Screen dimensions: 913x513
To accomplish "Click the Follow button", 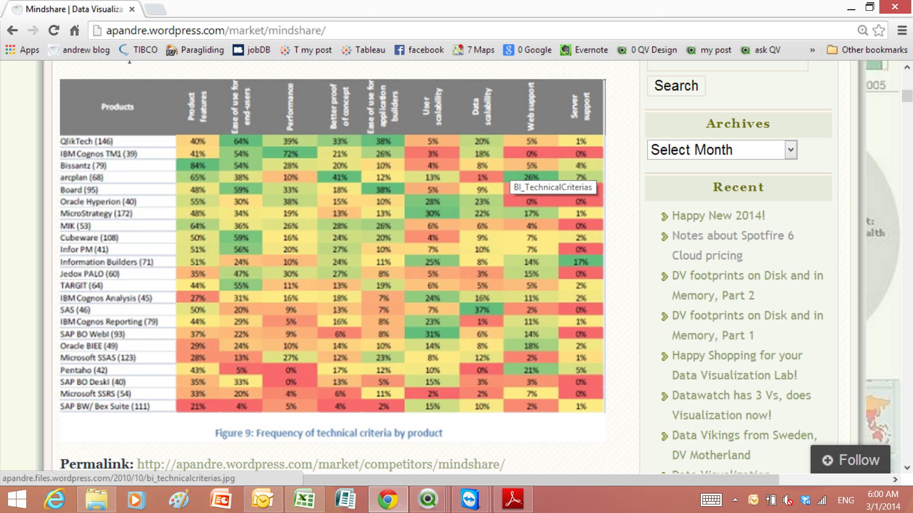I will coord(850,460).
